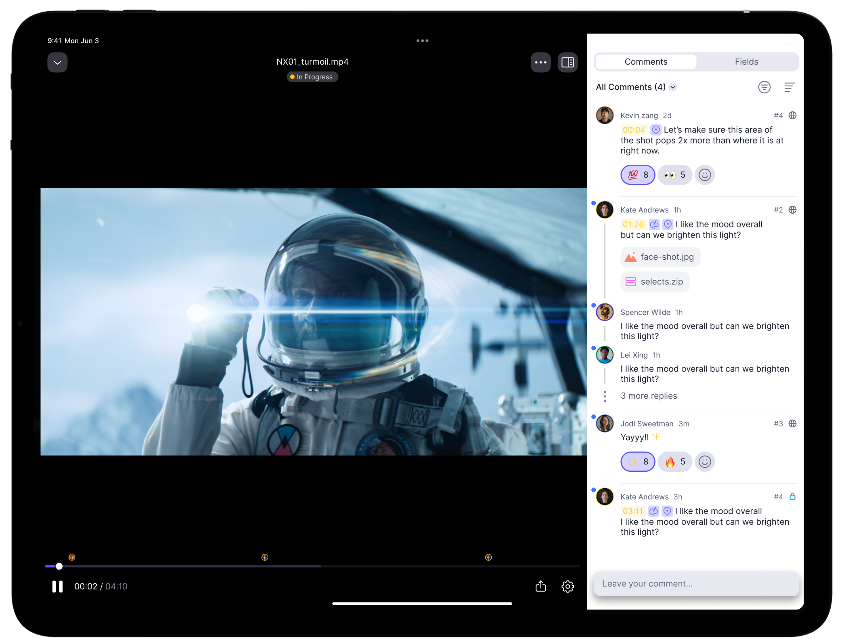Click the filter comments icon
Viewport: 844px width, 643px height.
764,87
